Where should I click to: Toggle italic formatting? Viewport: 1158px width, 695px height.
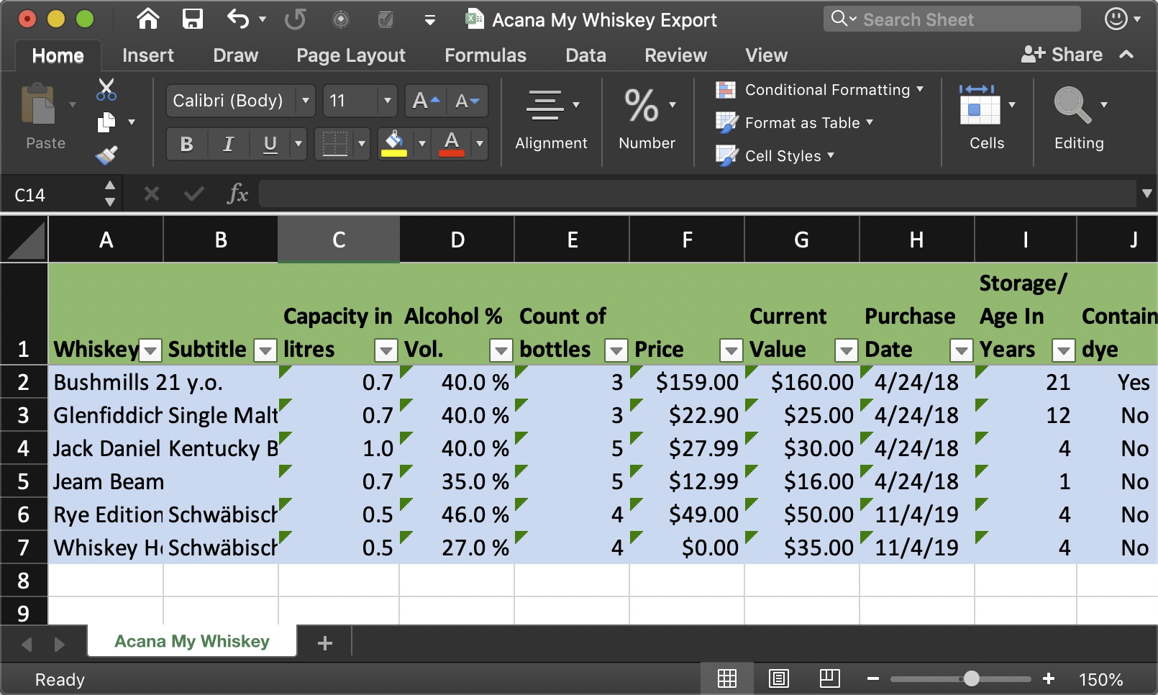pyautogui.click(x=228, y=144)
